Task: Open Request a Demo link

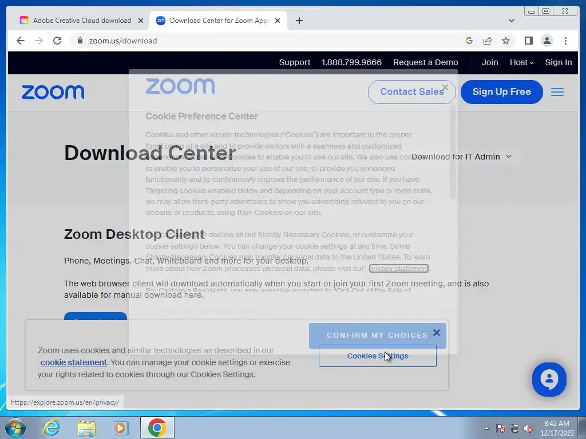Action: click(425, 62)
